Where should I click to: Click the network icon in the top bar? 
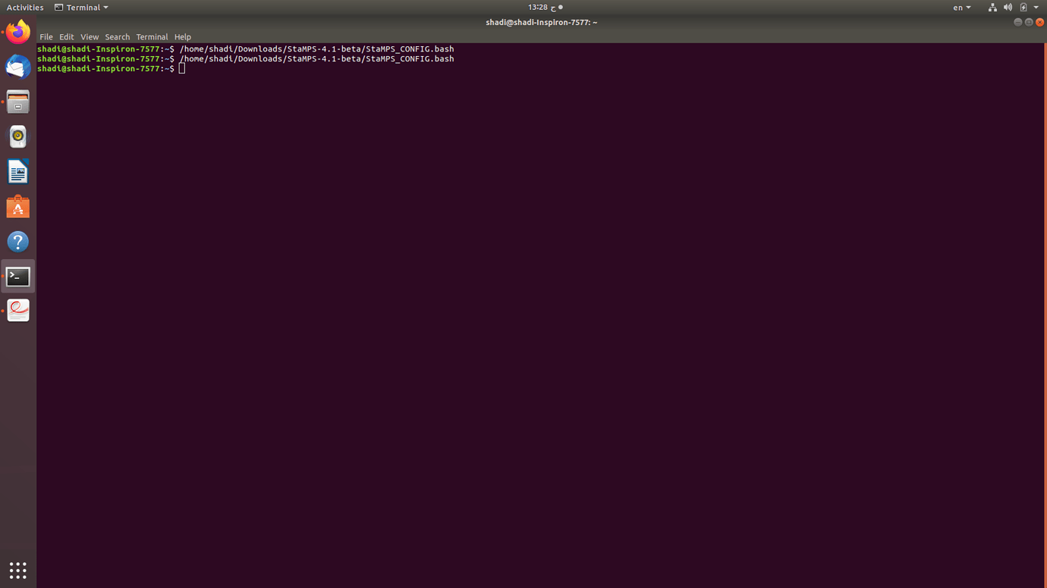(992, 7)
